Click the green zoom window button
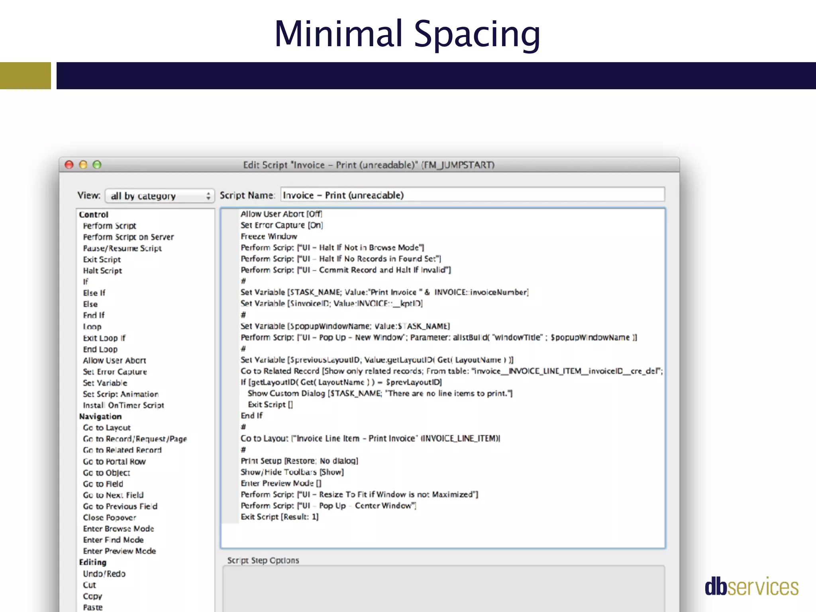816x612 pixels. click(x=97, y=165)
